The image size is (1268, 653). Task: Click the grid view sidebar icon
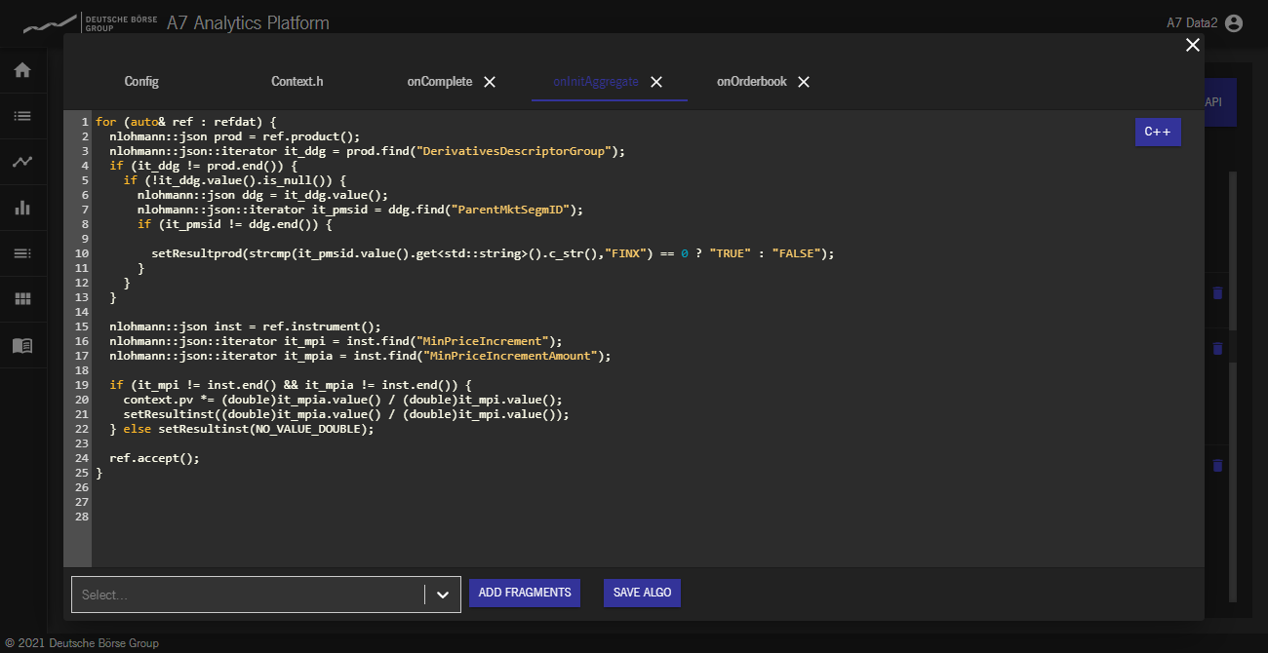[22, 299]
